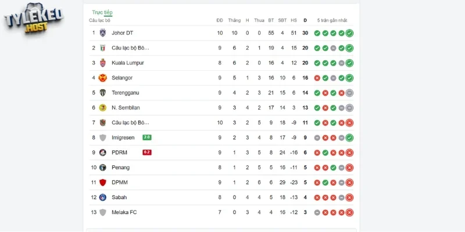Click the Terengganu club crest
The width and height of the screenshot is (465, 232).
click(103, 93)
